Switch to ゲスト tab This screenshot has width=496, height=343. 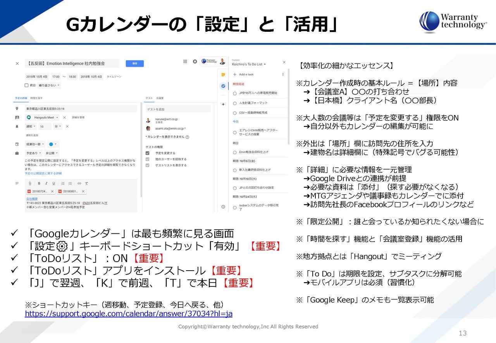(x=149, y=98)
